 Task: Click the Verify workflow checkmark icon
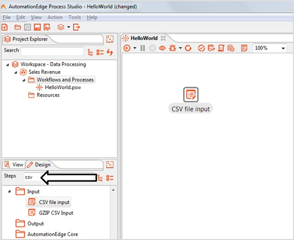pos(202,48)
